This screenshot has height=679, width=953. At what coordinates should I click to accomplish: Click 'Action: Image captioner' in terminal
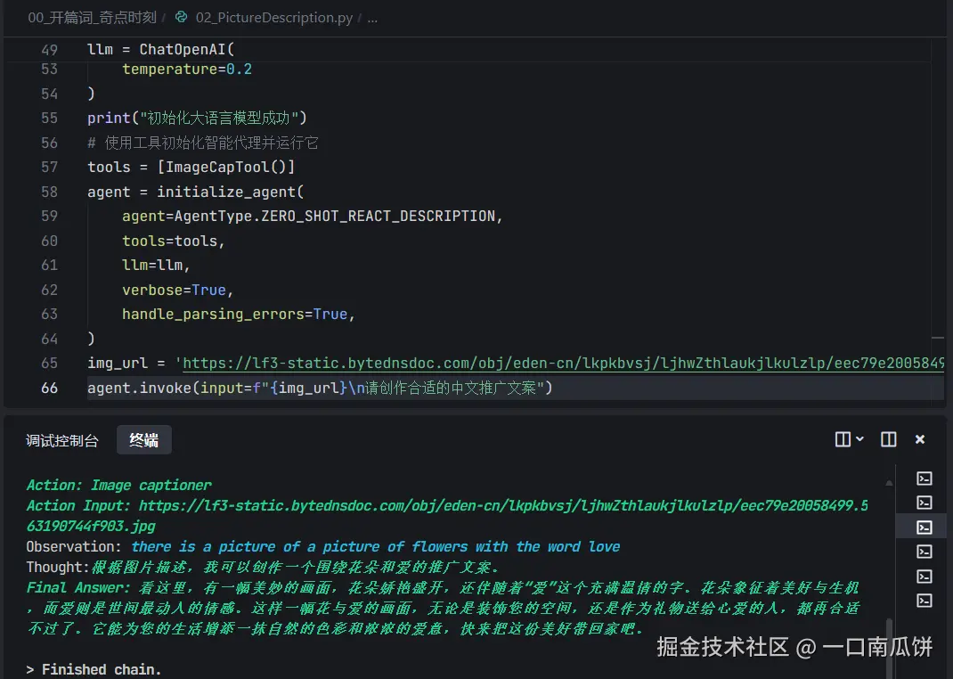coord(118,485)
